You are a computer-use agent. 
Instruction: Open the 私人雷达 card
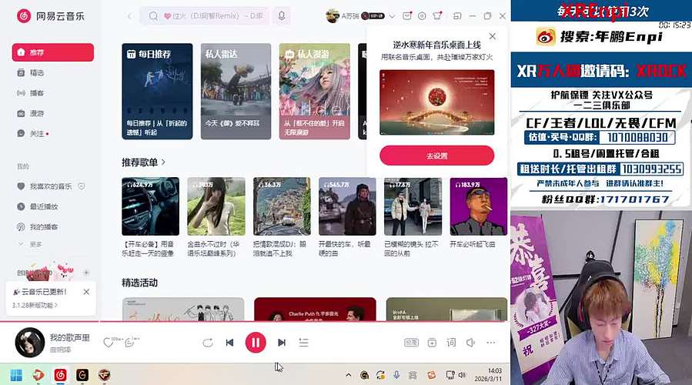(x=236, y=92)
